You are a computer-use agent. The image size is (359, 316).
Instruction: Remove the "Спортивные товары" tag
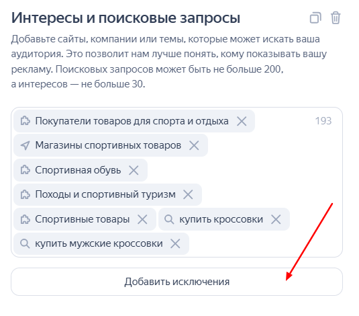click(142, 219)
